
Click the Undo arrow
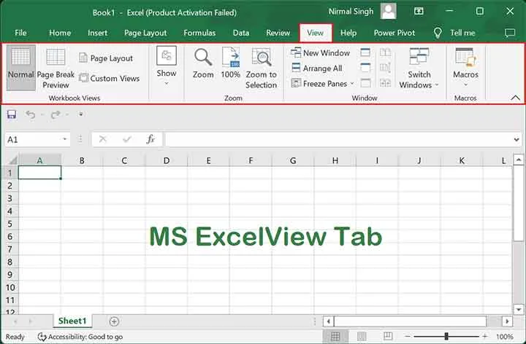click(x=31, y=114)
